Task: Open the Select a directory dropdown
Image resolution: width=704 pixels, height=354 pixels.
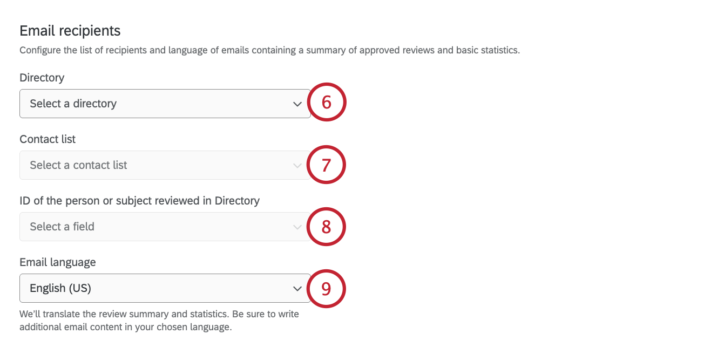Action: pyautogui.click(x=165, y=104)
